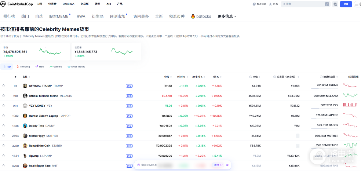Sort by 价格 column header
The image size is (361, 171).
168,77
